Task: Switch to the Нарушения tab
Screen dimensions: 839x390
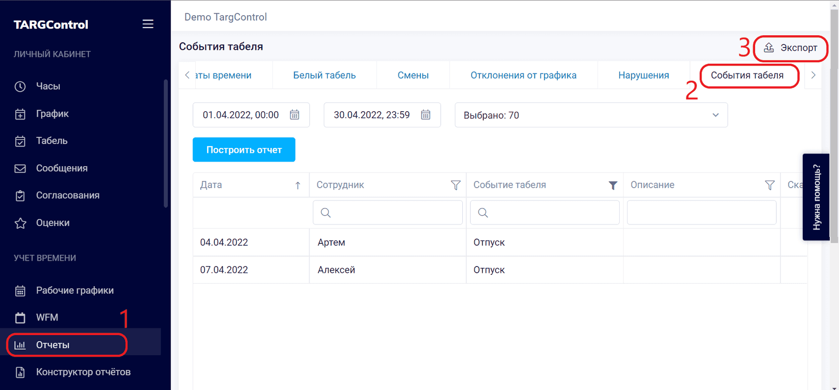Action: 643,75
